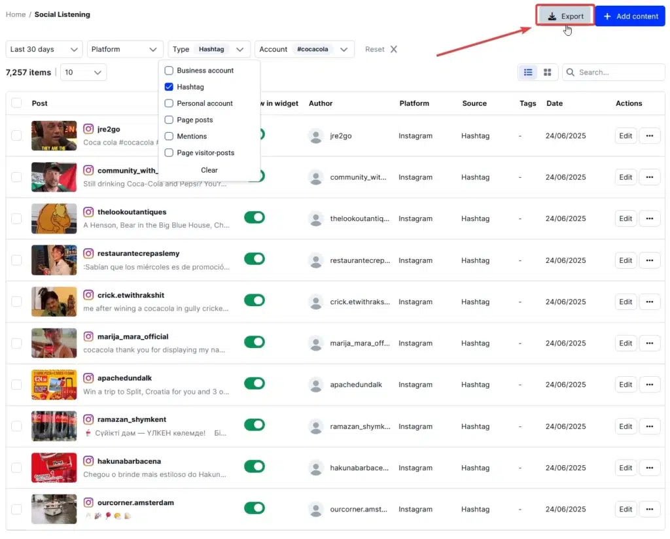This screenshot has height=539, width=670.
Task: Edit the community_with post
Action: (626, 177)
